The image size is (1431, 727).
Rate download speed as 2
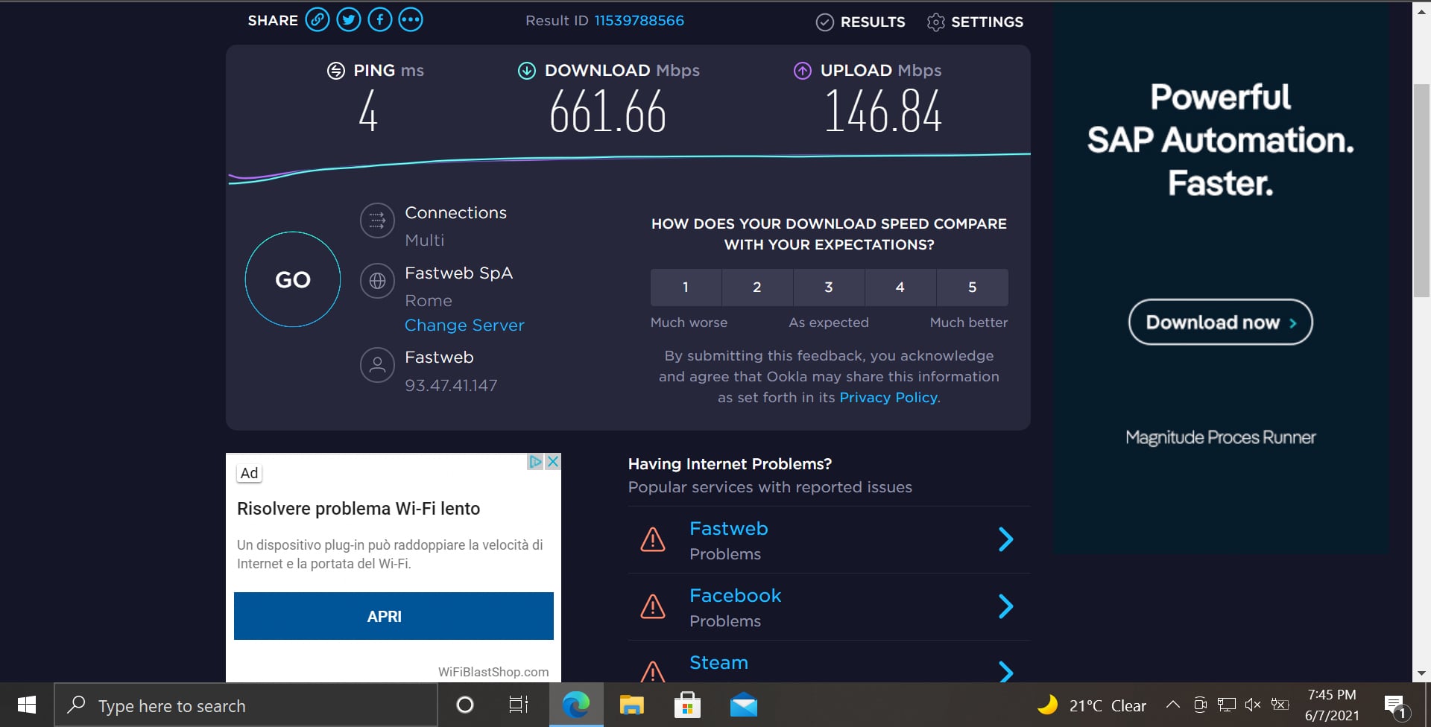[757, 288]
